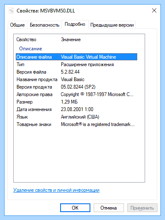
Task: Select the Товарные знаки row
Action: (x=76, y=124)
